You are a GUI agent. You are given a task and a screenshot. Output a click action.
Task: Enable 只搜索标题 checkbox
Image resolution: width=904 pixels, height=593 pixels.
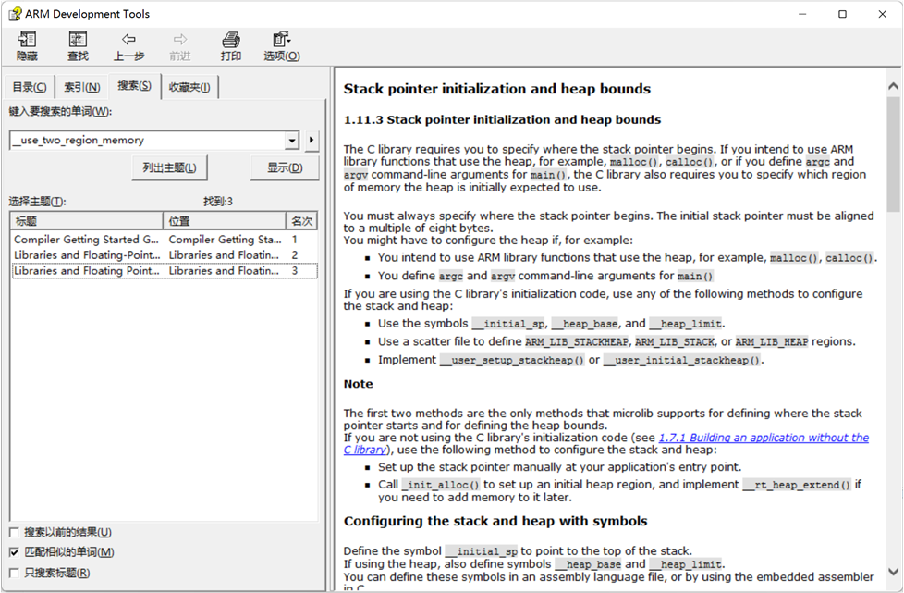coord(14,573)
